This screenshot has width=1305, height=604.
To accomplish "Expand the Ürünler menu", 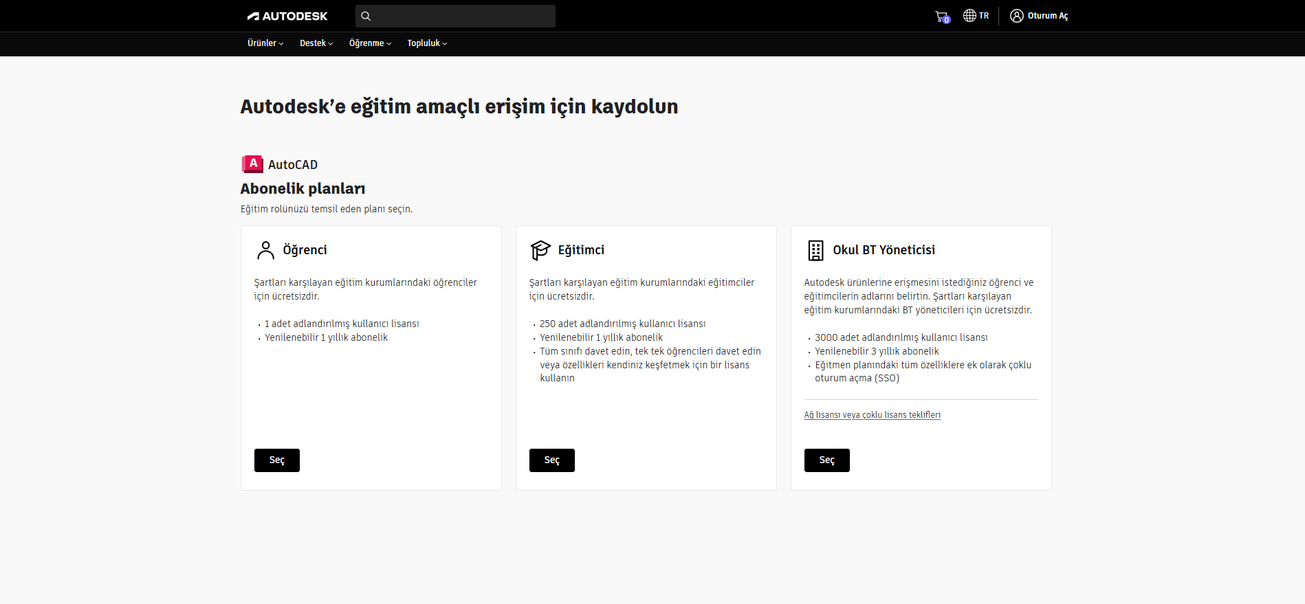I will (265, 43).
